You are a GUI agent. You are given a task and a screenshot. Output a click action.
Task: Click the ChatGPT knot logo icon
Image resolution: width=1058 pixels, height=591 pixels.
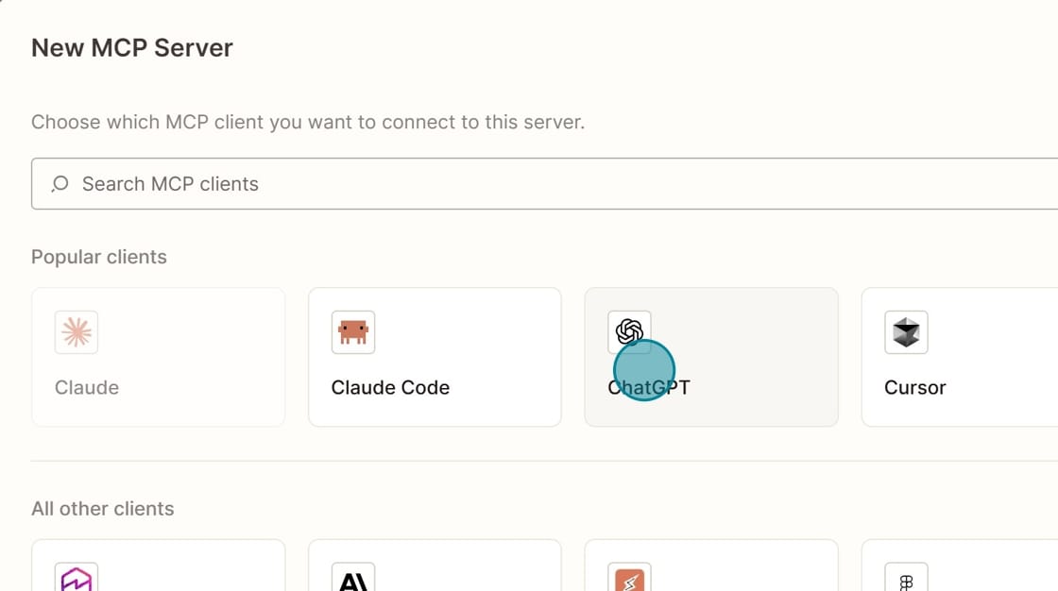629,332
